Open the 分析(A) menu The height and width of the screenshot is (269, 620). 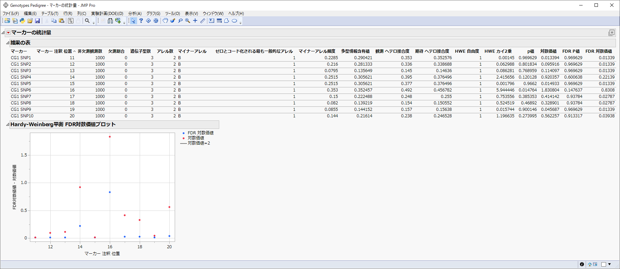point(135,14)
